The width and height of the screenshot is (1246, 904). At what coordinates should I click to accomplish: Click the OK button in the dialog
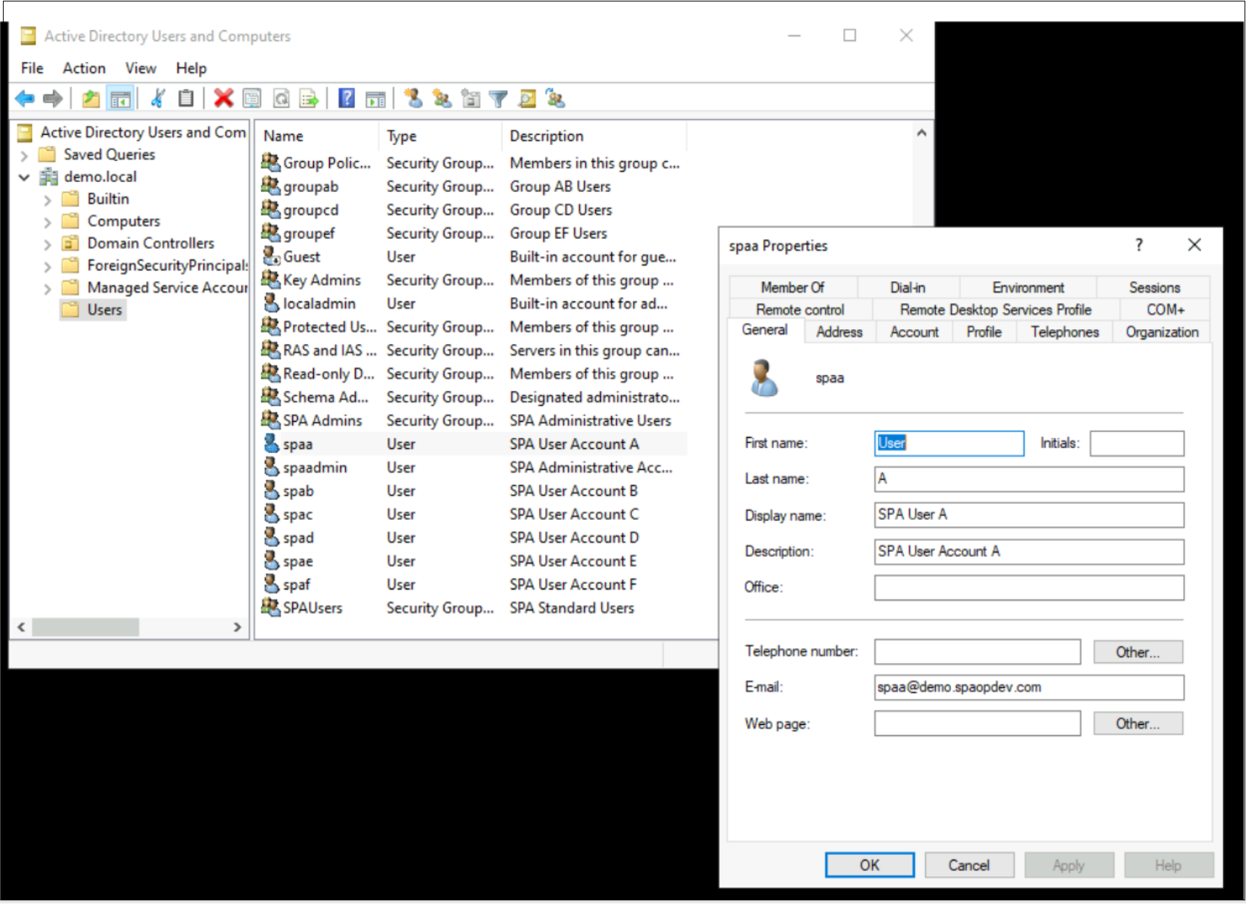pyautogui.click(x=869, y=865)
